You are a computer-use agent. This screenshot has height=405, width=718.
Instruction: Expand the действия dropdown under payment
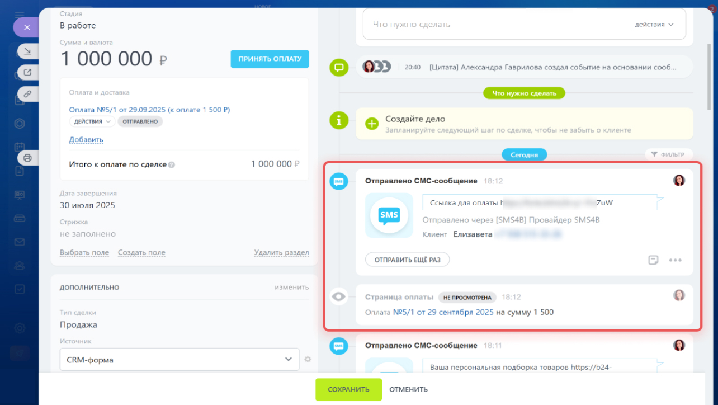tap(92, 121)
